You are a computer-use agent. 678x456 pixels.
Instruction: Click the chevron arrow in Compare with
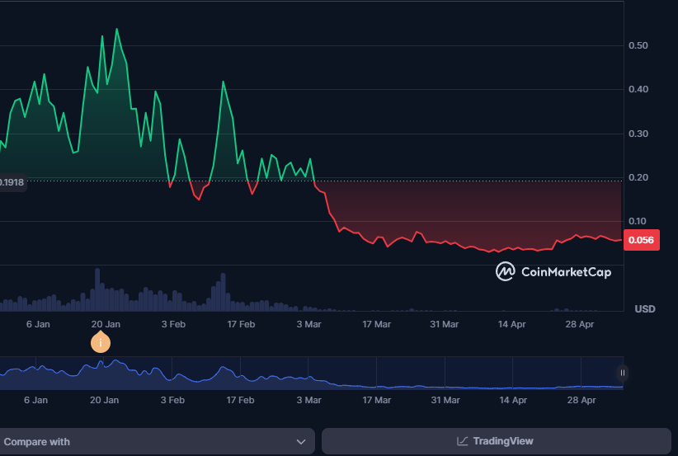point(301,442)
